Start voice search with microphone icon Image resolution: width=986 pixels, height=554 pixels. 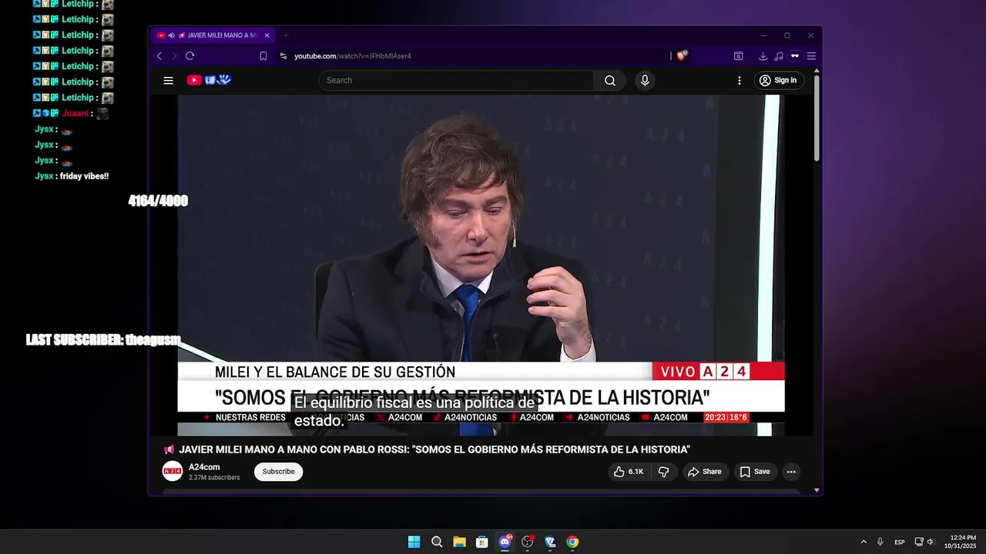coord(645,80)
